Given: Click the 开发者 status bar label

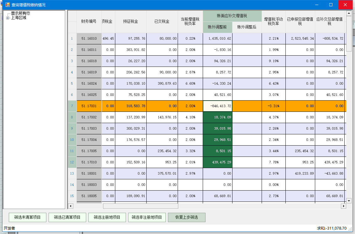Looking at the screenshot, I should pyautogui.click(x=9, y=228).
